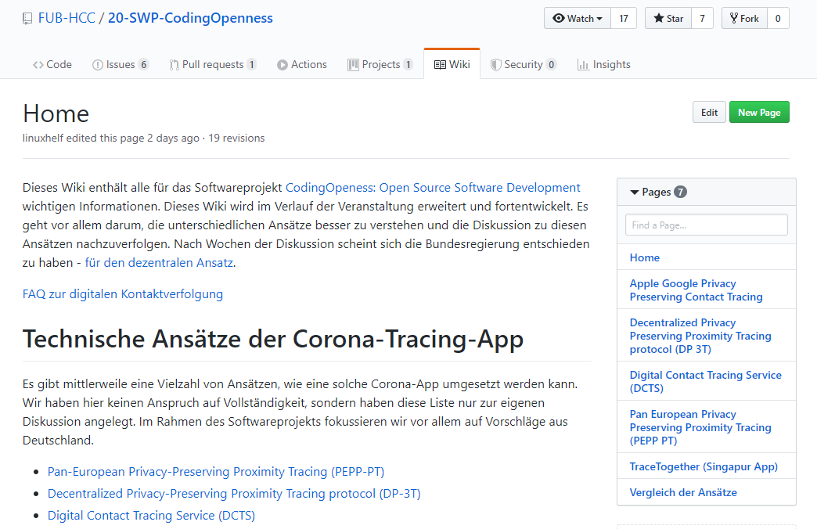
Task: Click the Edit button for this wiki page
Action: (708, 112)
